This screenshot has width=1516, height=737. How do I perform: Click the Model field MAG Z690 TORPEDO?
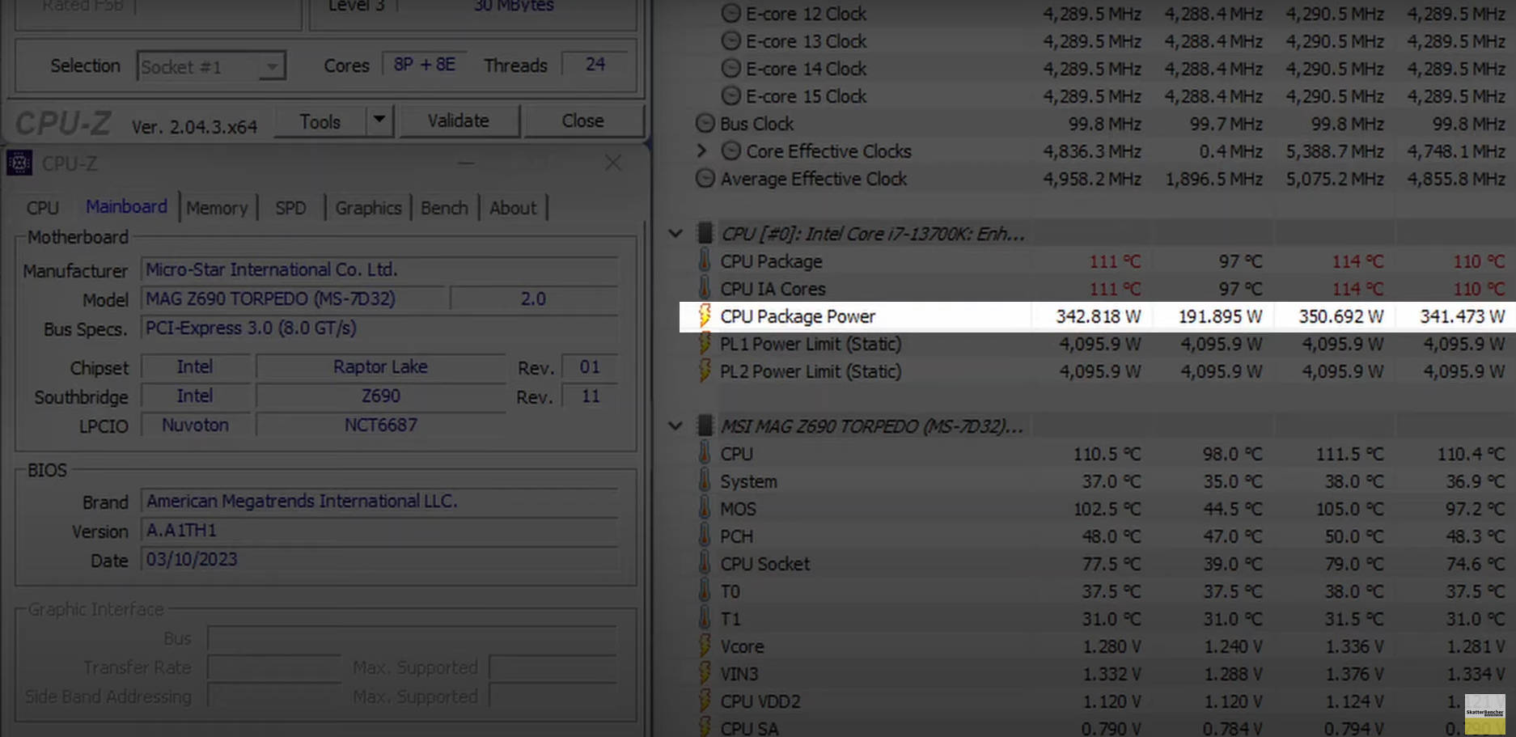tap(293, 299)
